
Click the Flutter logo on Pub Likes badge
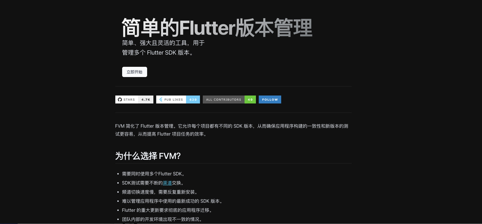pyautogui.click(x=161, y=99)
